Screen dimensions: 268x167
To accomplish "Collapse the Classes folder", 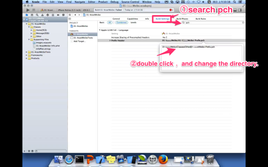I will 29,27.
